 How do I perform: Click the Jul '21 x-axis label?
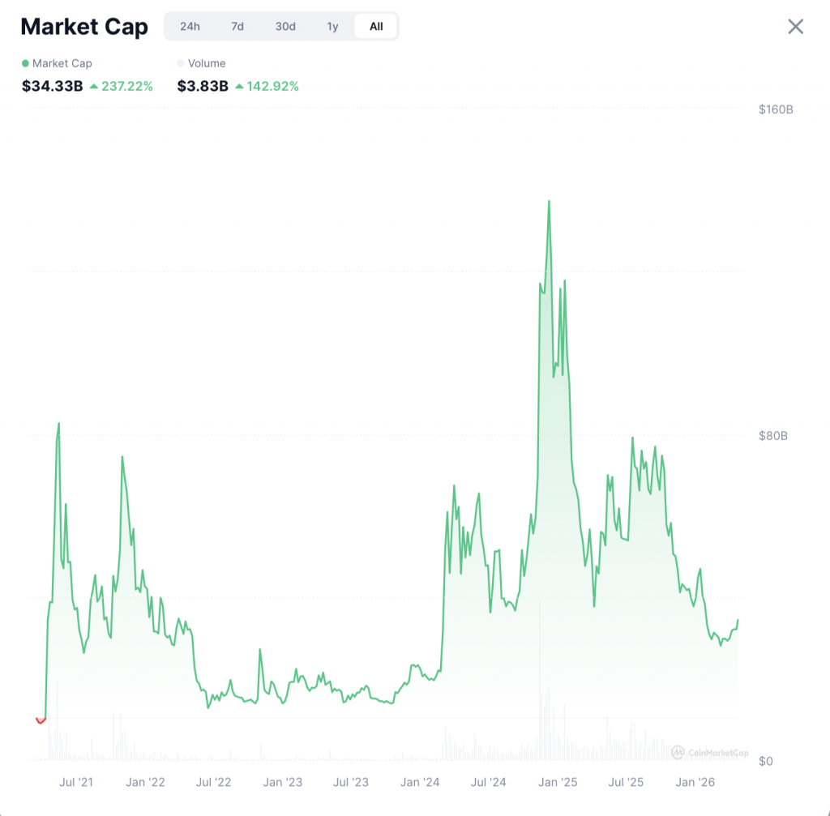tap(77, 783)
